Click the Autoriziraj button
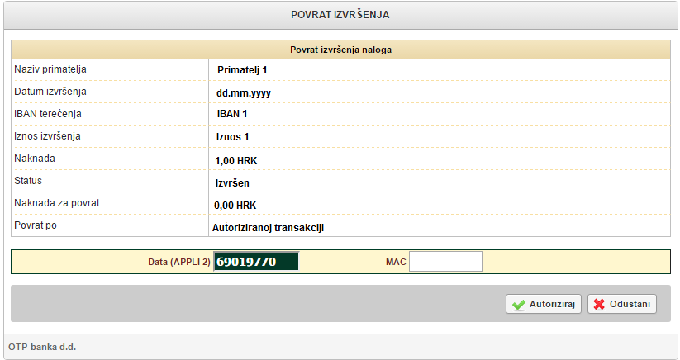Viewport: 680px width, 360px height. point(544,304)
